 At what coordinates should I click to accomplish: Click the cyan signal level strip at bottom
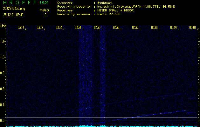click(100, 126)
